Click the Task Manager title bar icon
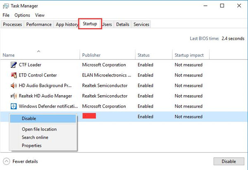 pos(6,6)
